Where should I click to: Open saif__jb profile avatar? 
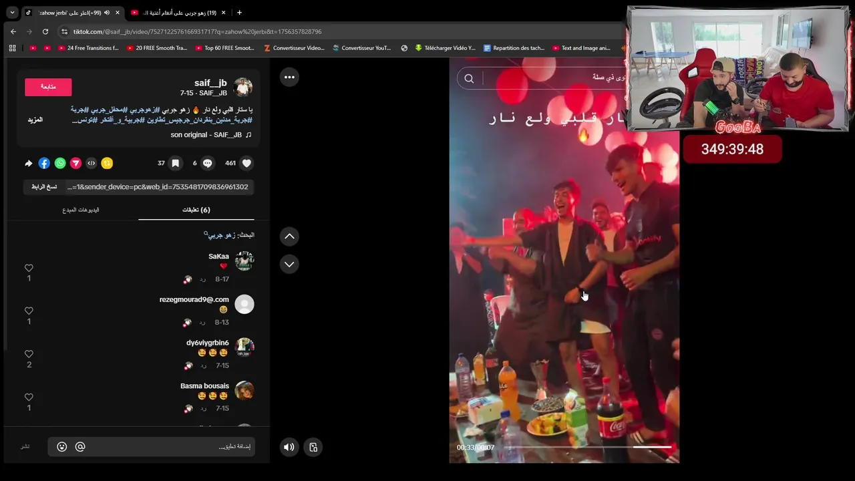(x=243, y=87)
